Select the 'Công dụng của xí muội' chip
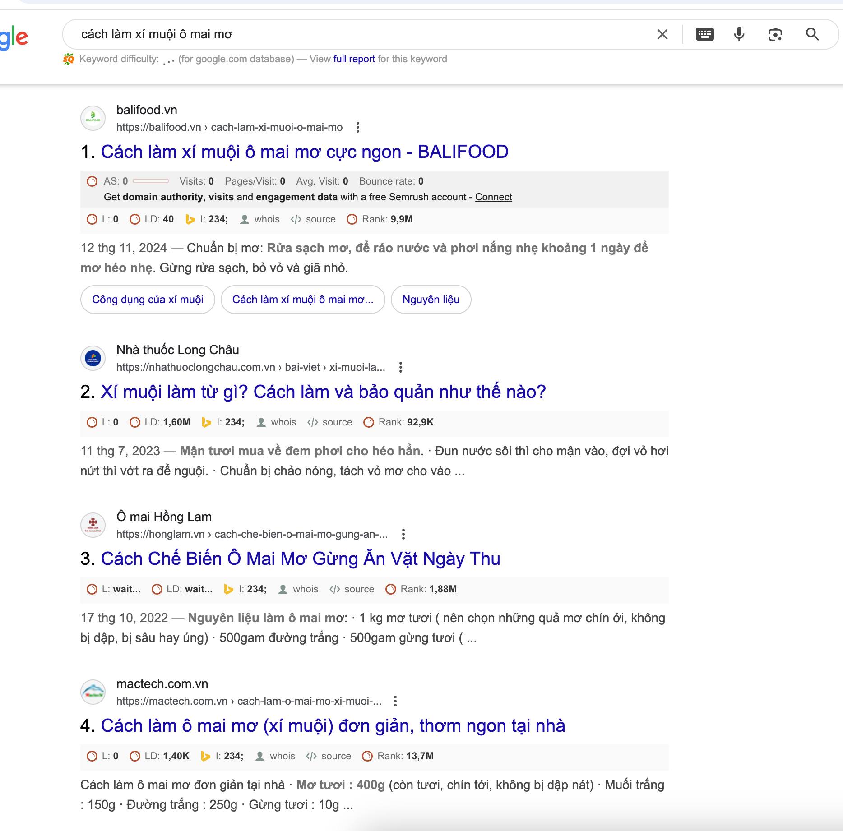Viewport: 843px width, 831px height. click(148, 300)
